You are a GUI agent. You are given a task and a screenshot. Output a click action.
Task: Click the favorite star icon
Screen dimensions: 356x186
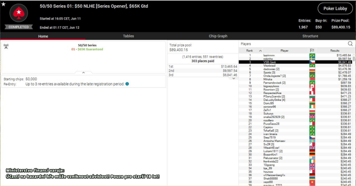pos(4,4)
